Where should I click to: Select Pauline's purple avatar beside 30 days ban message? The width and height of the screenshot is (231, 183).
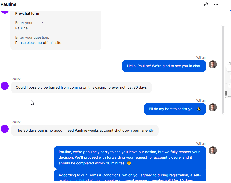[x=5, y=129]
